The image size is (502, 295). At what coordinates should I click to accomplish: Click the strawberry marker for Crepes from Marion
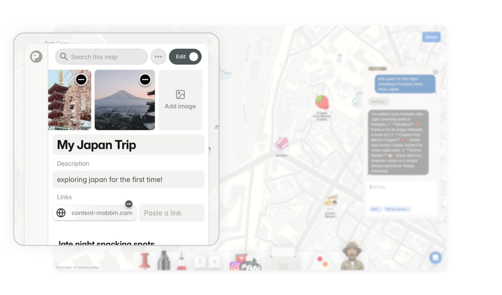click(x=322, y=101)
